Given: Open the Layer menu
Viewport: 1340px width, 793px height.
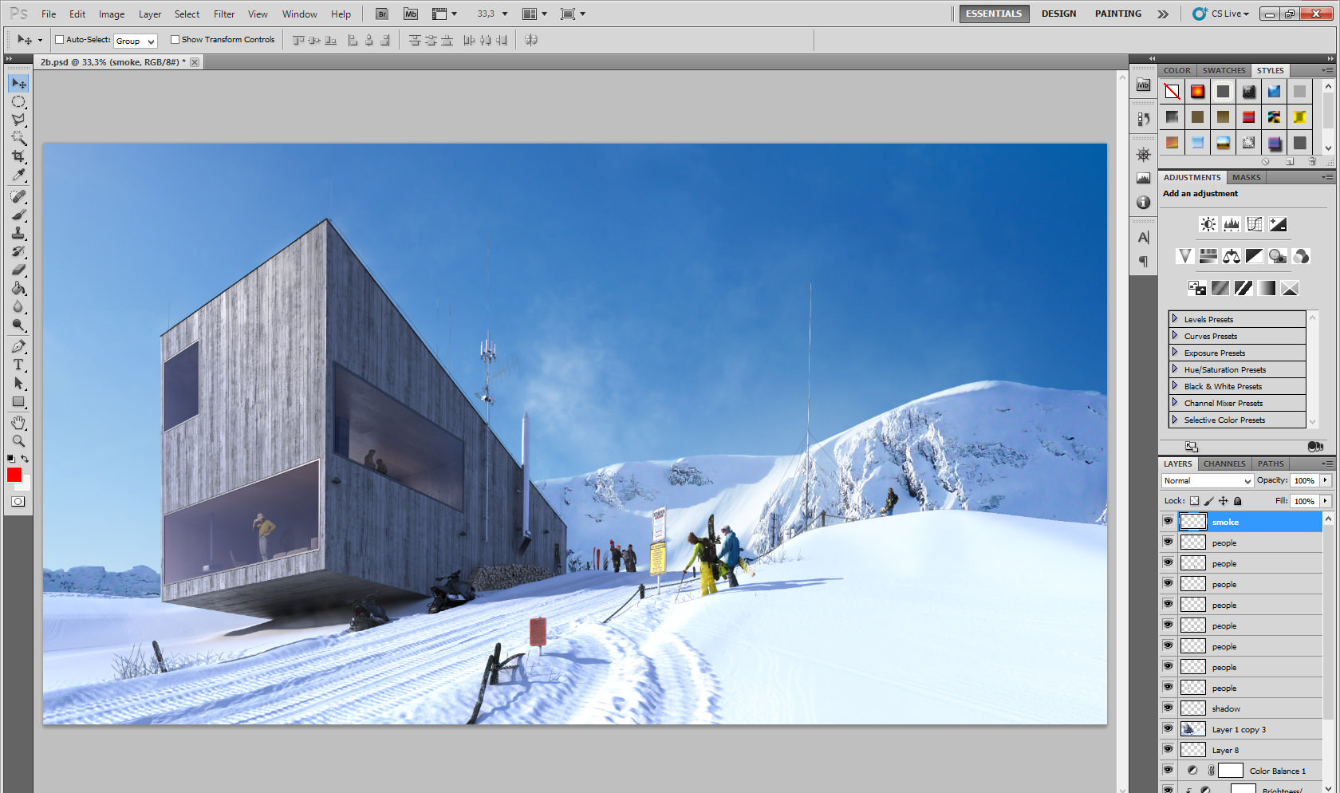Looking at the screenshot, I should 150,14.
